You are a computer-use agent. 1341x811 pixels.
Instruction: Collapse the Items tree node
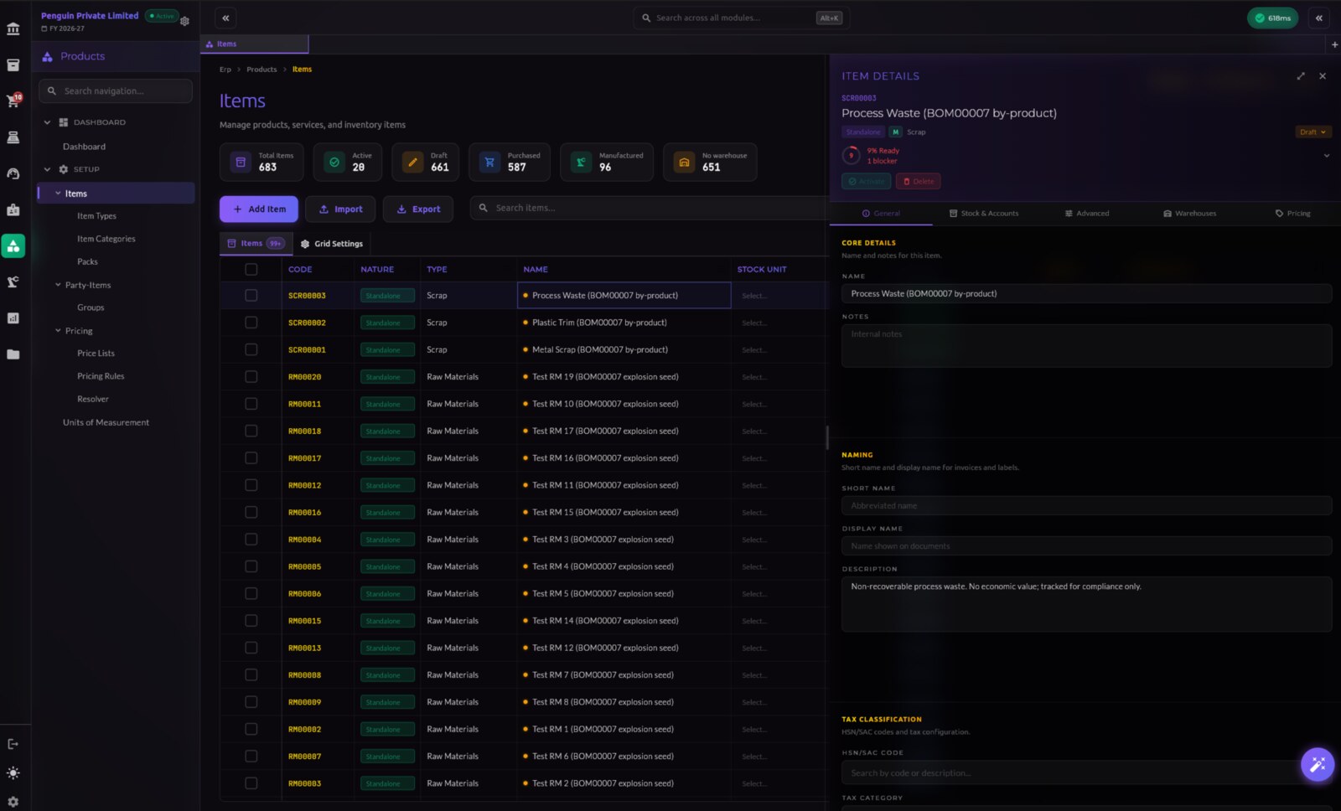[58, 194]
